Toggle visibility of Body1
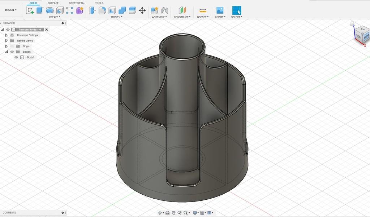370x217 pixels. [16, 57]
